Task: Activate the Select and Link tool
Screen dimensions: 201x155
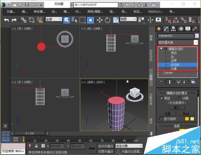Action: (24, 20)
